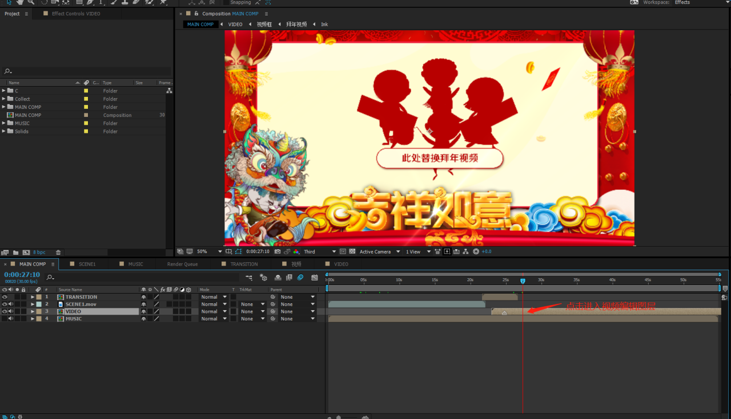Enable motion blur for the timeline
Viewport: 731px width, 419px height.
(300, 278)
